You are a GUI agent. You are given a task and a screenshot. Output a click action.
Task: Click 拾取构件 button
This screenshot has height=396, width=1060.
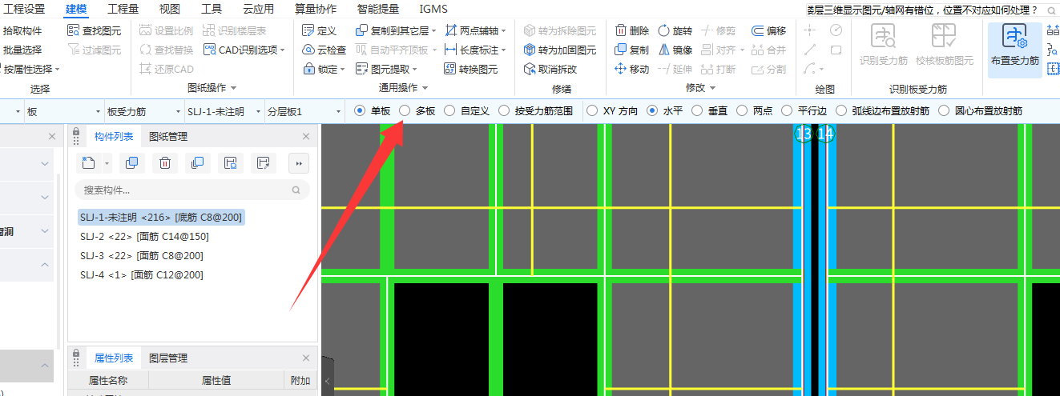tap(22, 30)
